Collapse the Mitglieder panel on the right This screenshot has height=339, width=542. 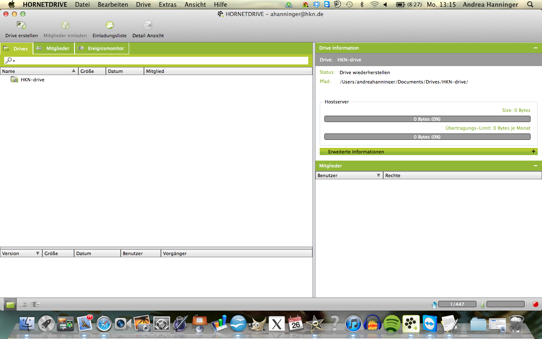536,166
